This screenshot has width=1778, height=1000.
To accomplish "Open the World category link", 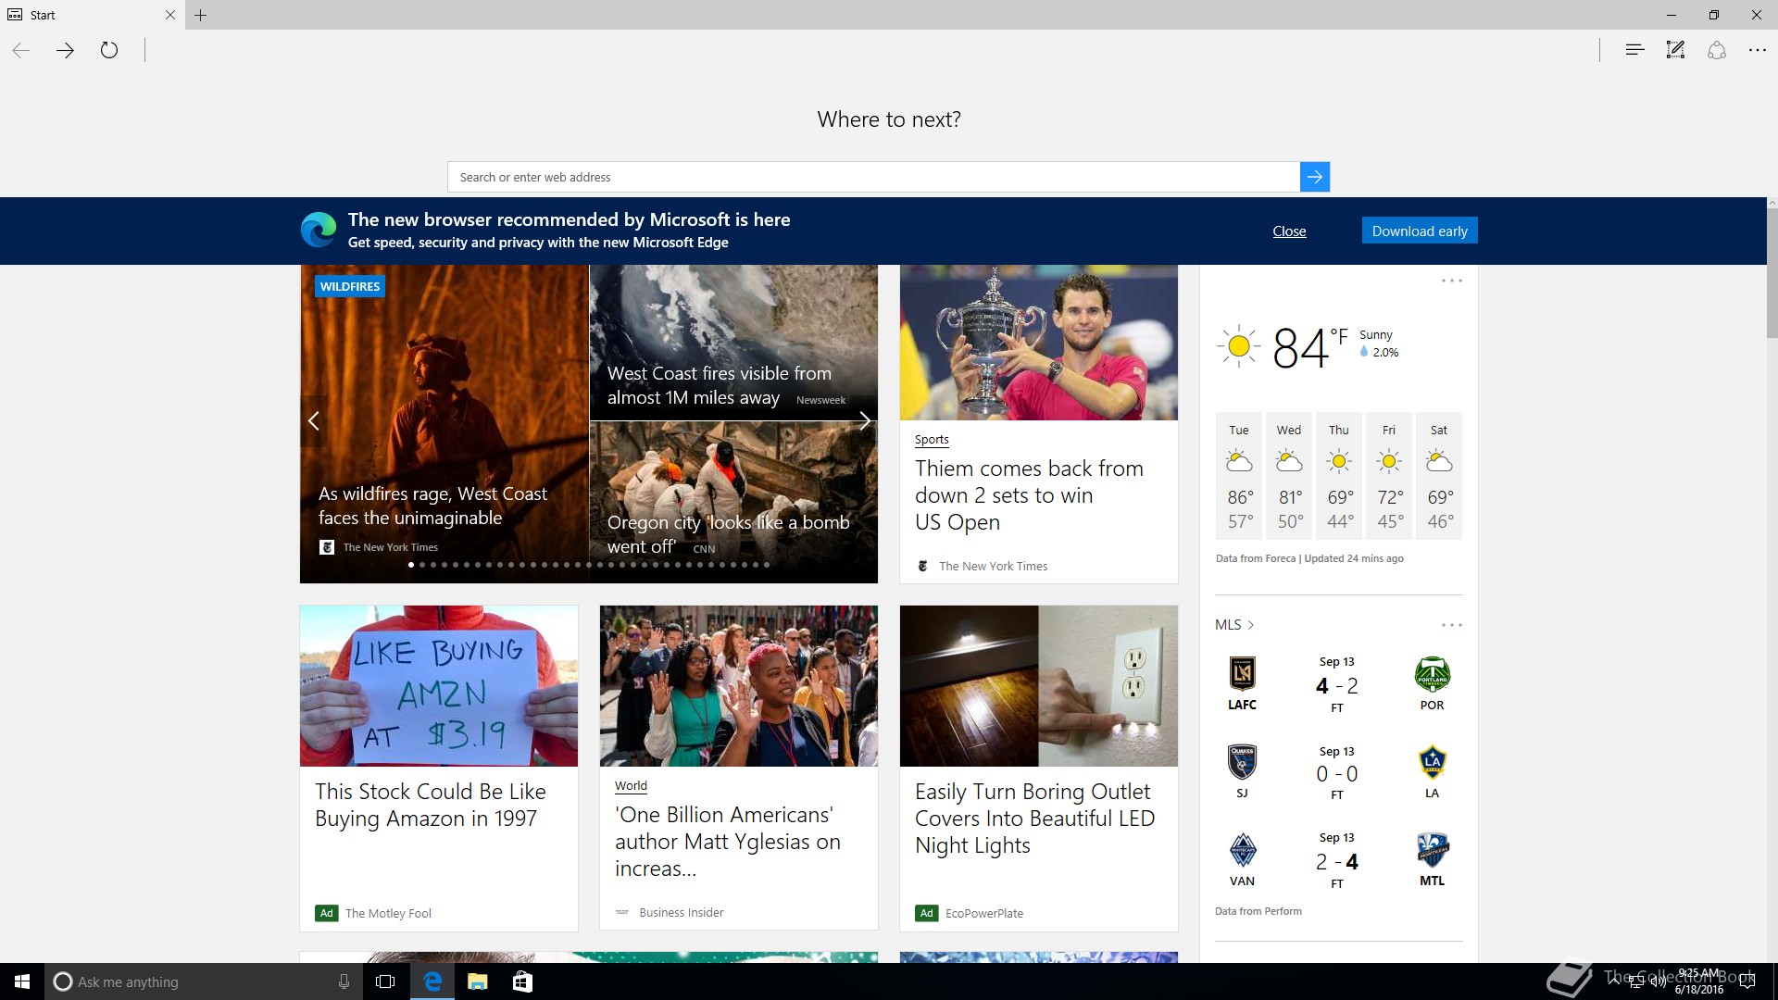I will 631,786.
